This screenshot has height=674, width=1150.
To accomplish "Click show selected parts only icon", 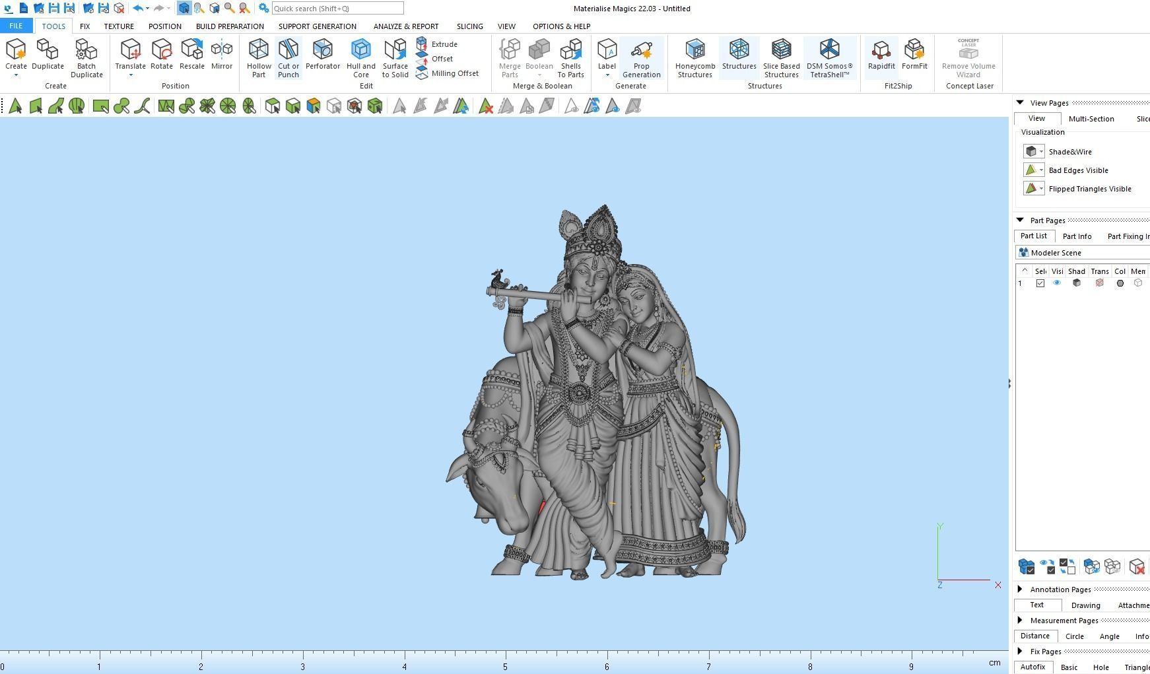I will click(x=1092, y=566).
